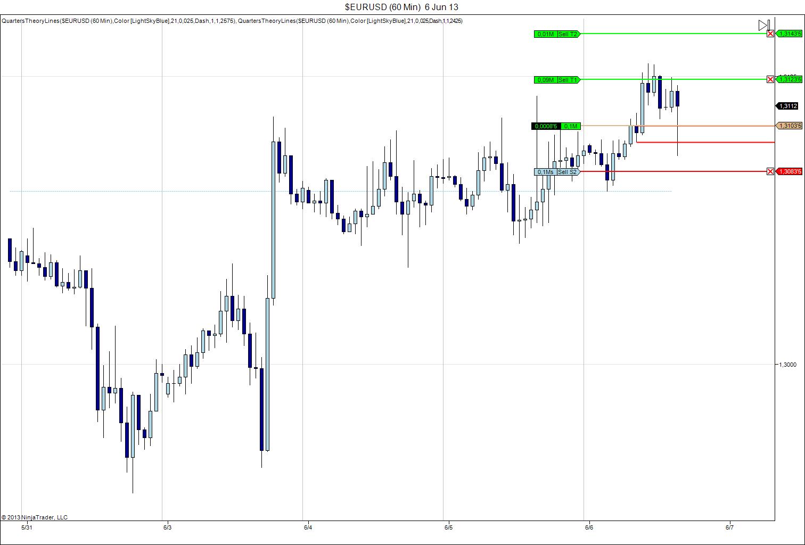Viewport: 805px width, 545px height.
Task: Click the 6/4 date label on the time axis
Action: (x=308, y=528)
